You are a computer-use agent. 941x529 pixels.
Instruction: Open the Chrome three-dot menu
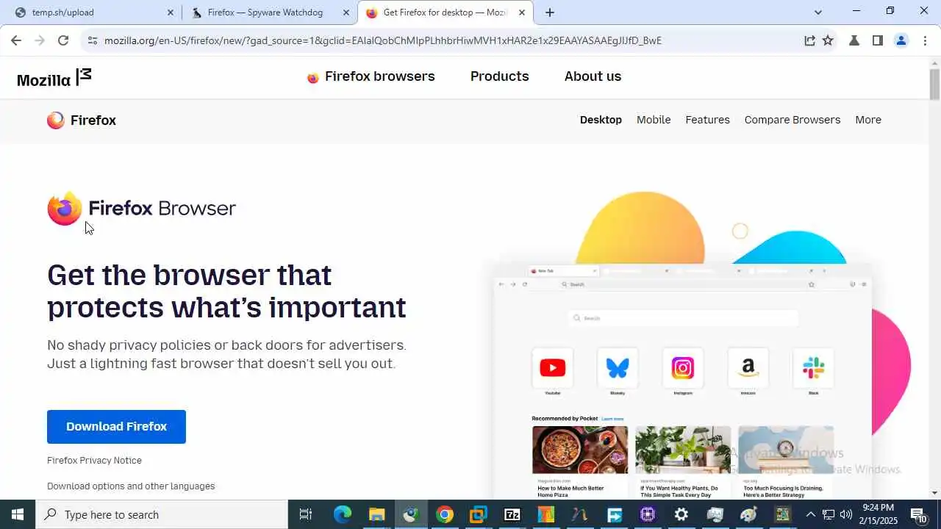click(925, 40)
